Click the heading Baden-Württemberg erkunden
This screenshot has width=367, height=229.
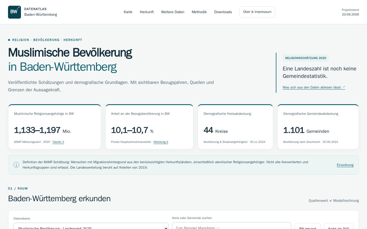point(59,199)
